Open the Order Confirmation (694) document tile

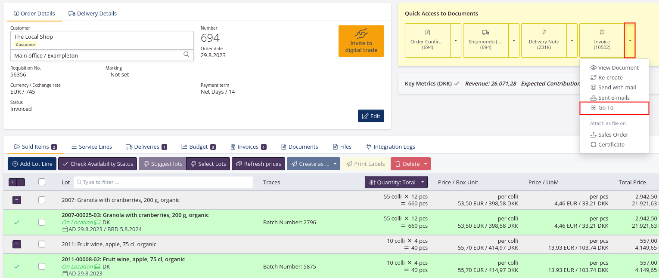[427, 40]
